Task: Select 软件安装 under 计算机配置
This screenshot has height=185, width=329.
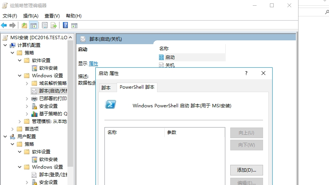Action: click(x=48, y=68)
